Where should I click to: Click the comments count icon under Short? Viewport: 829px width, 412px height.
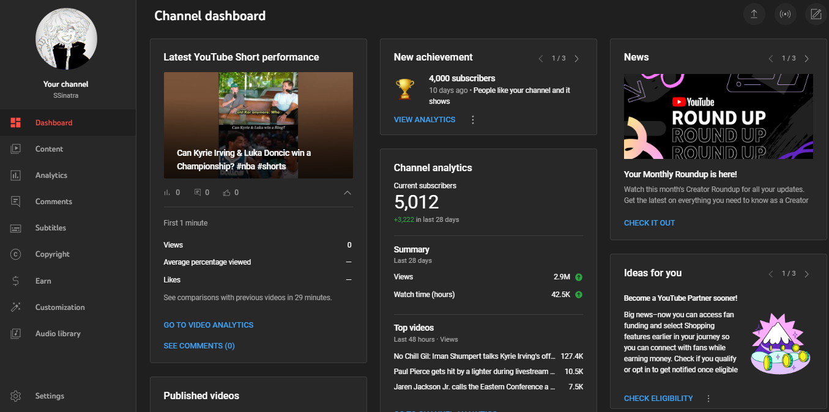coord(198,193)
